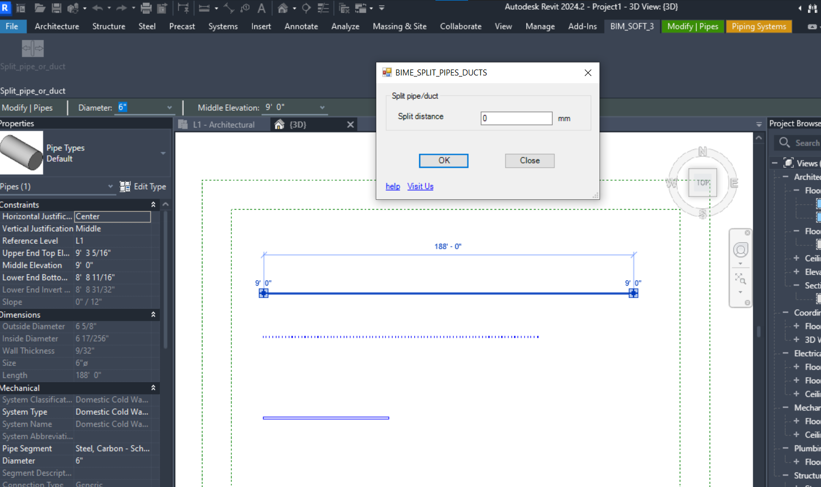Viewport: 821px width, 487px height.
Task: Click the Switch Windows icon
Action: (361, 8)
